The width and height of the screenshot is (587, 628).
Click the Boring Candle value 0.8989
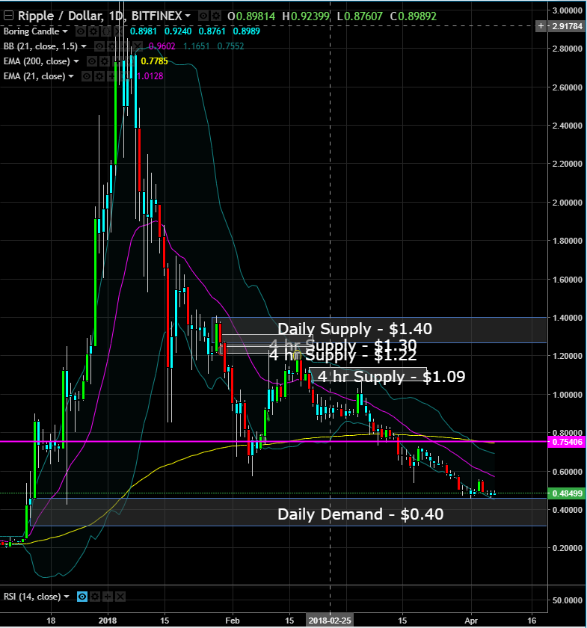pyautogui.click(x=247, y=31)
